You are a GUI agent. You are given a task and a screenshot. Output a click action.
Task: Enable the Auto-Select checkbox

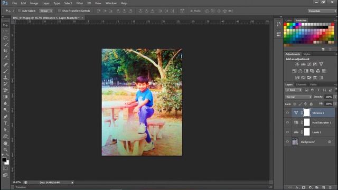(x=19, y=11)
